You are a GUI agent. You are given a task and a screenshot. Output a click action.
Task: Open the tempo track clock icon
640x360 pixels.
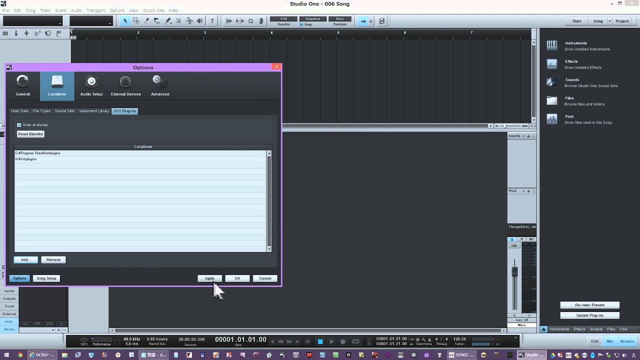click(48, 33)
